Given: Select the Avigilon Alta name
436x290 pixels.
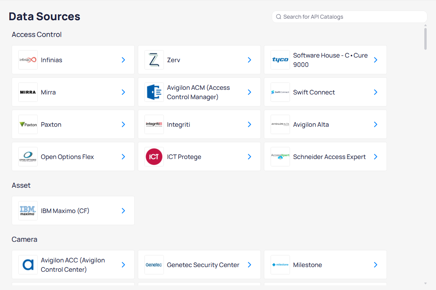Looking at the screenshot, I should pyautogui.click(x=311, y=124).
